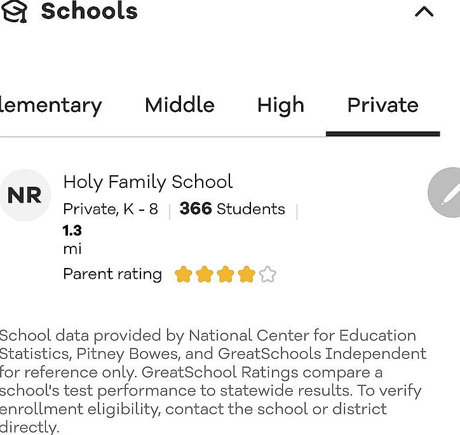Click the NR rating badge

[x=25, y=195]
